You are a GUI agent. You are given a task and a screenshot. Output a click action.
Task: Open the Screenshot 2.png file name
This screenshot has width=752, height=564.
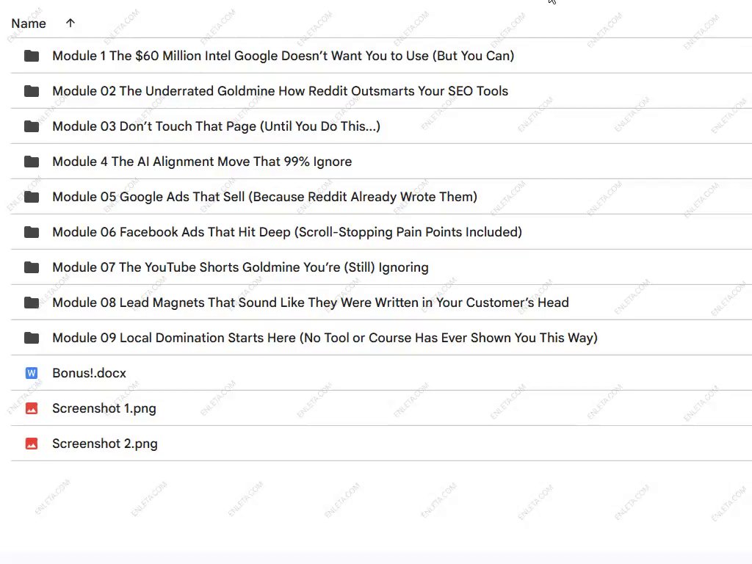point(105,444)
